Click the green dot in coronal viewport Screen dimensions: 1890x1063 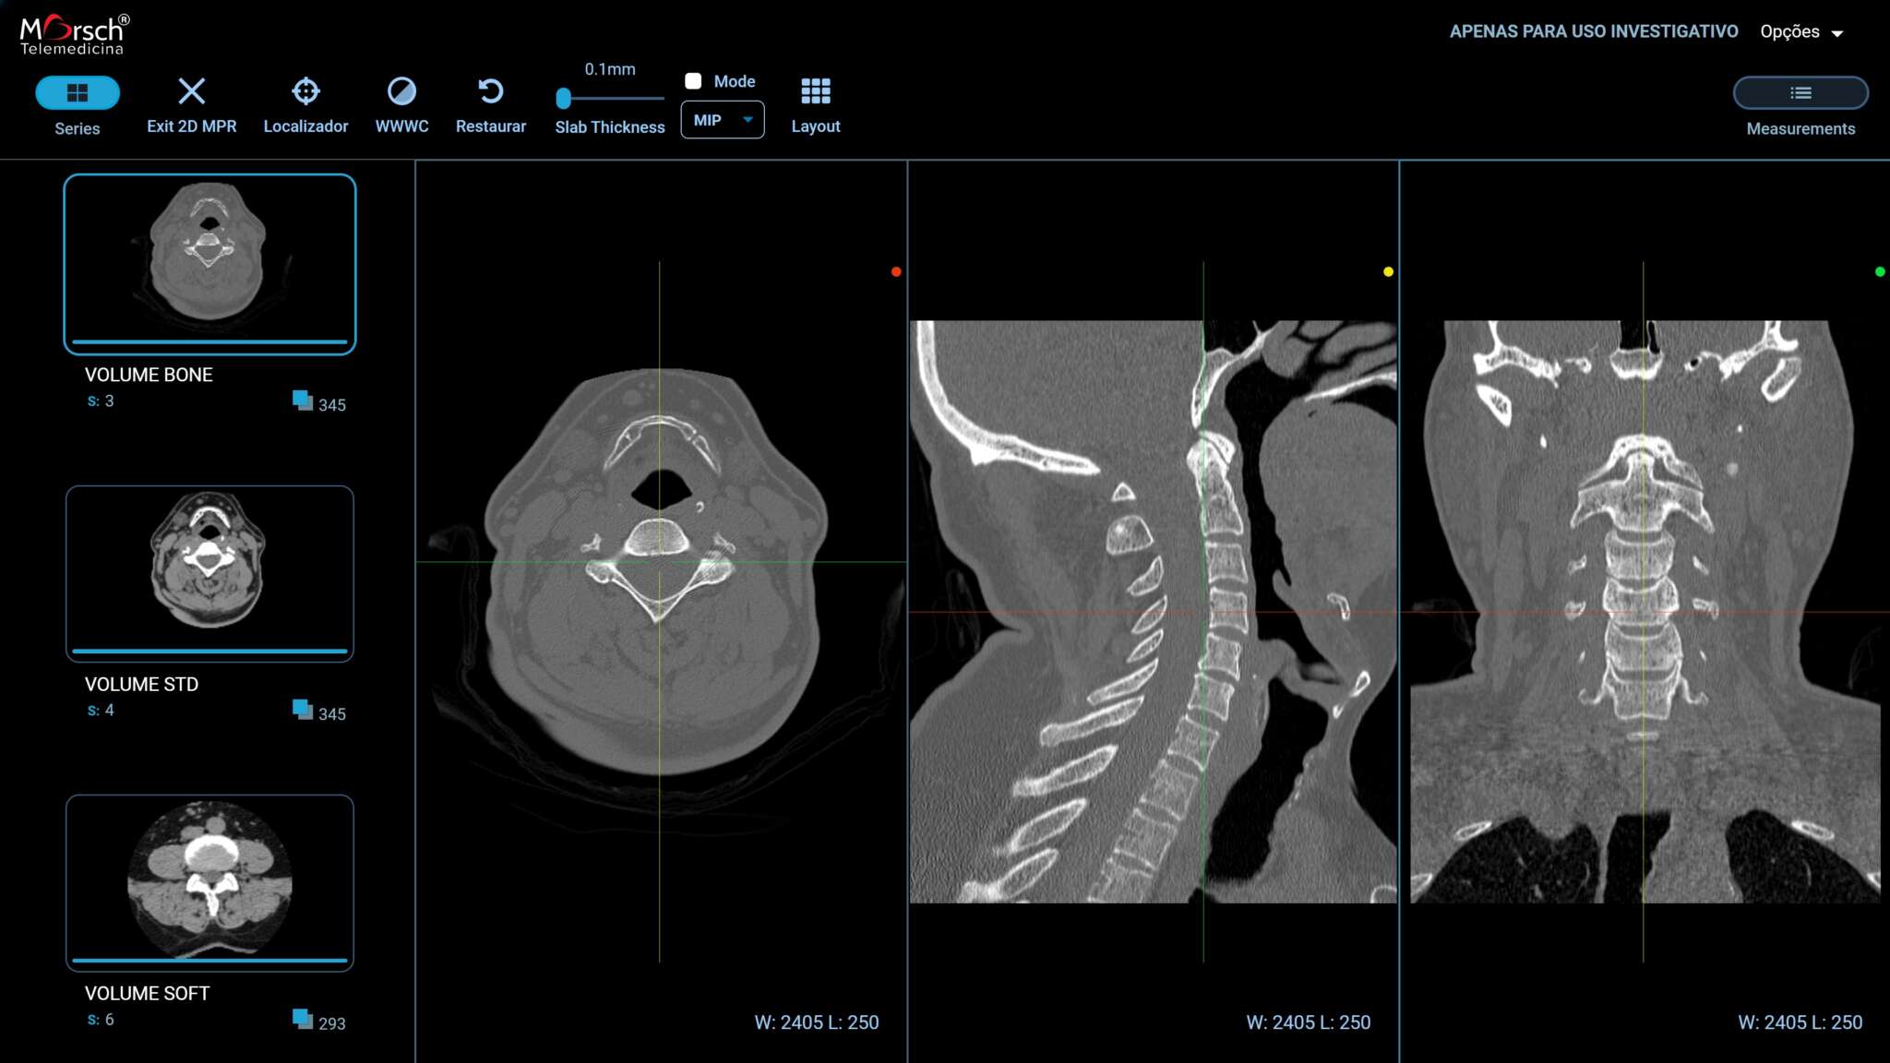coord(1880,272)
